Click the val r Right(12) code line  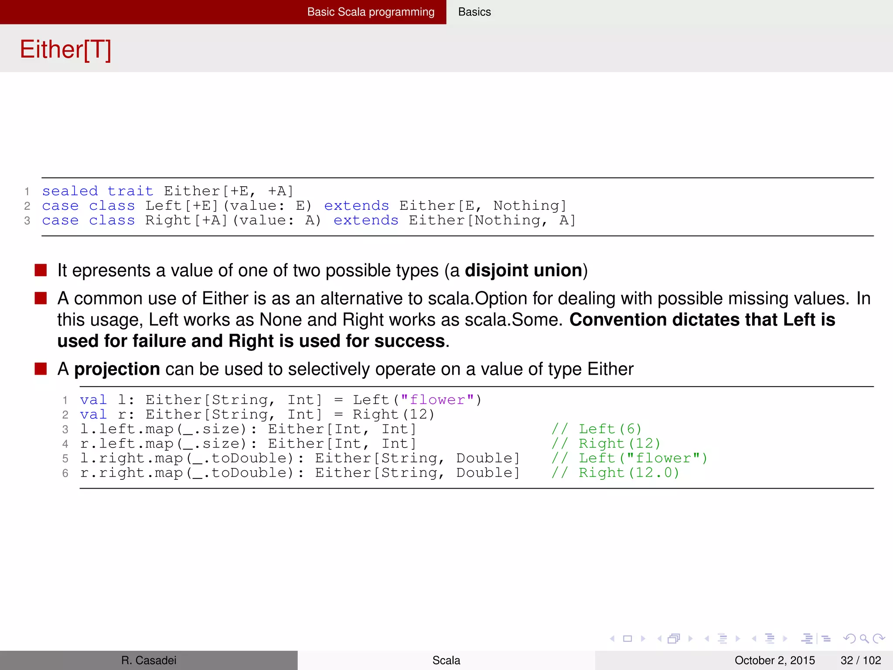coord(257,415)
